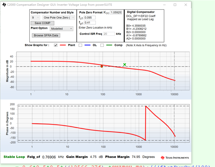This screenshot has width=215, height=167.
Task: Click the green Comp legend line
Action: [109, 45]
